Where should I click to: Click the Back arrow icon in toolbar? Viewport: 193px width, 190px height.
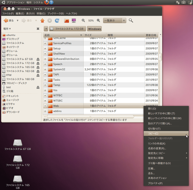[x=6, y=21]
